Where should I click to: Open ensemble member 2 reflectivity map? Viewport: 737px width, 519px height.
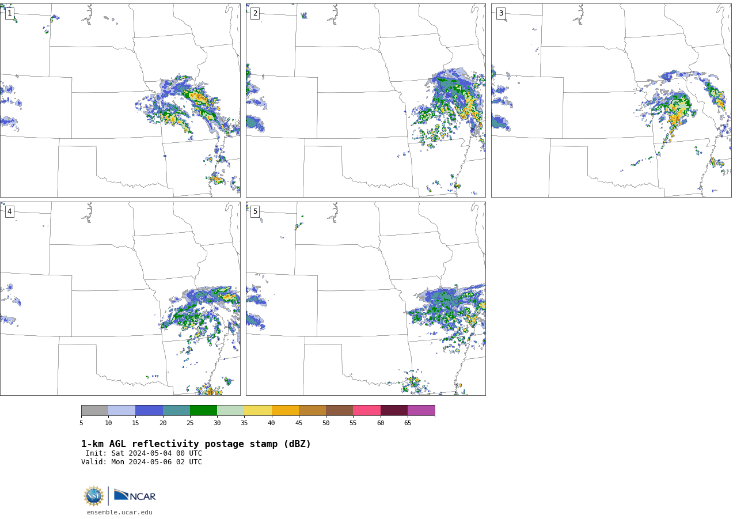pos(366,100)
